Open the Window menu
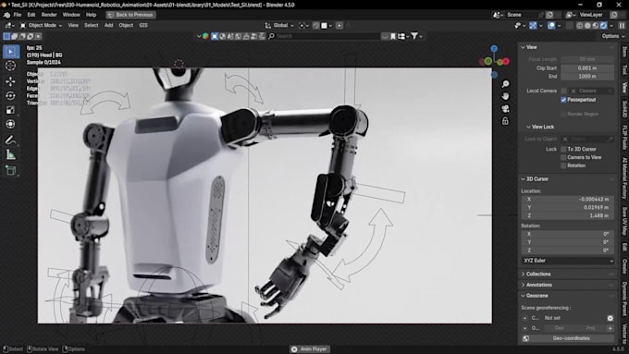This screenshot has width=629, height=354. (71, 15)
